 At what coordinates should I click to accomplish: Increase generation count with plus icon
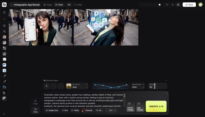115,110
